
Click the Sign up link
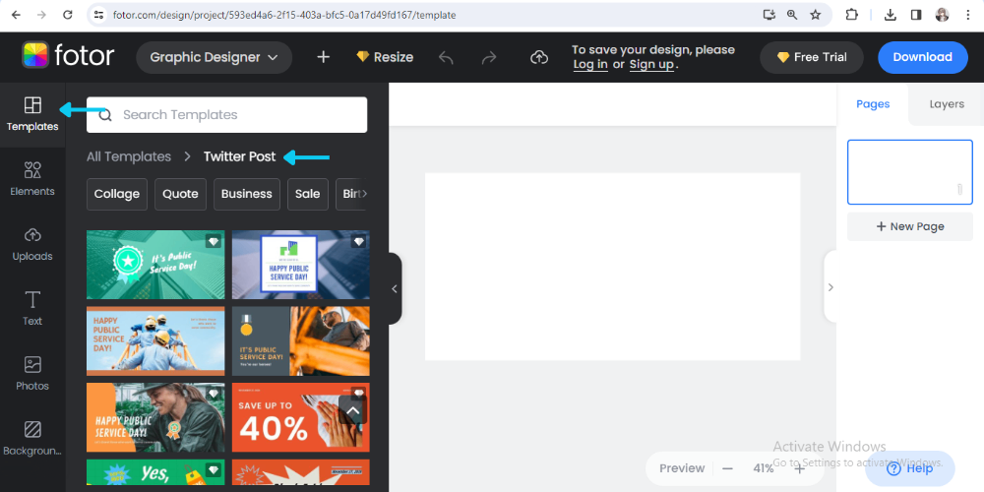coord(652,64)
